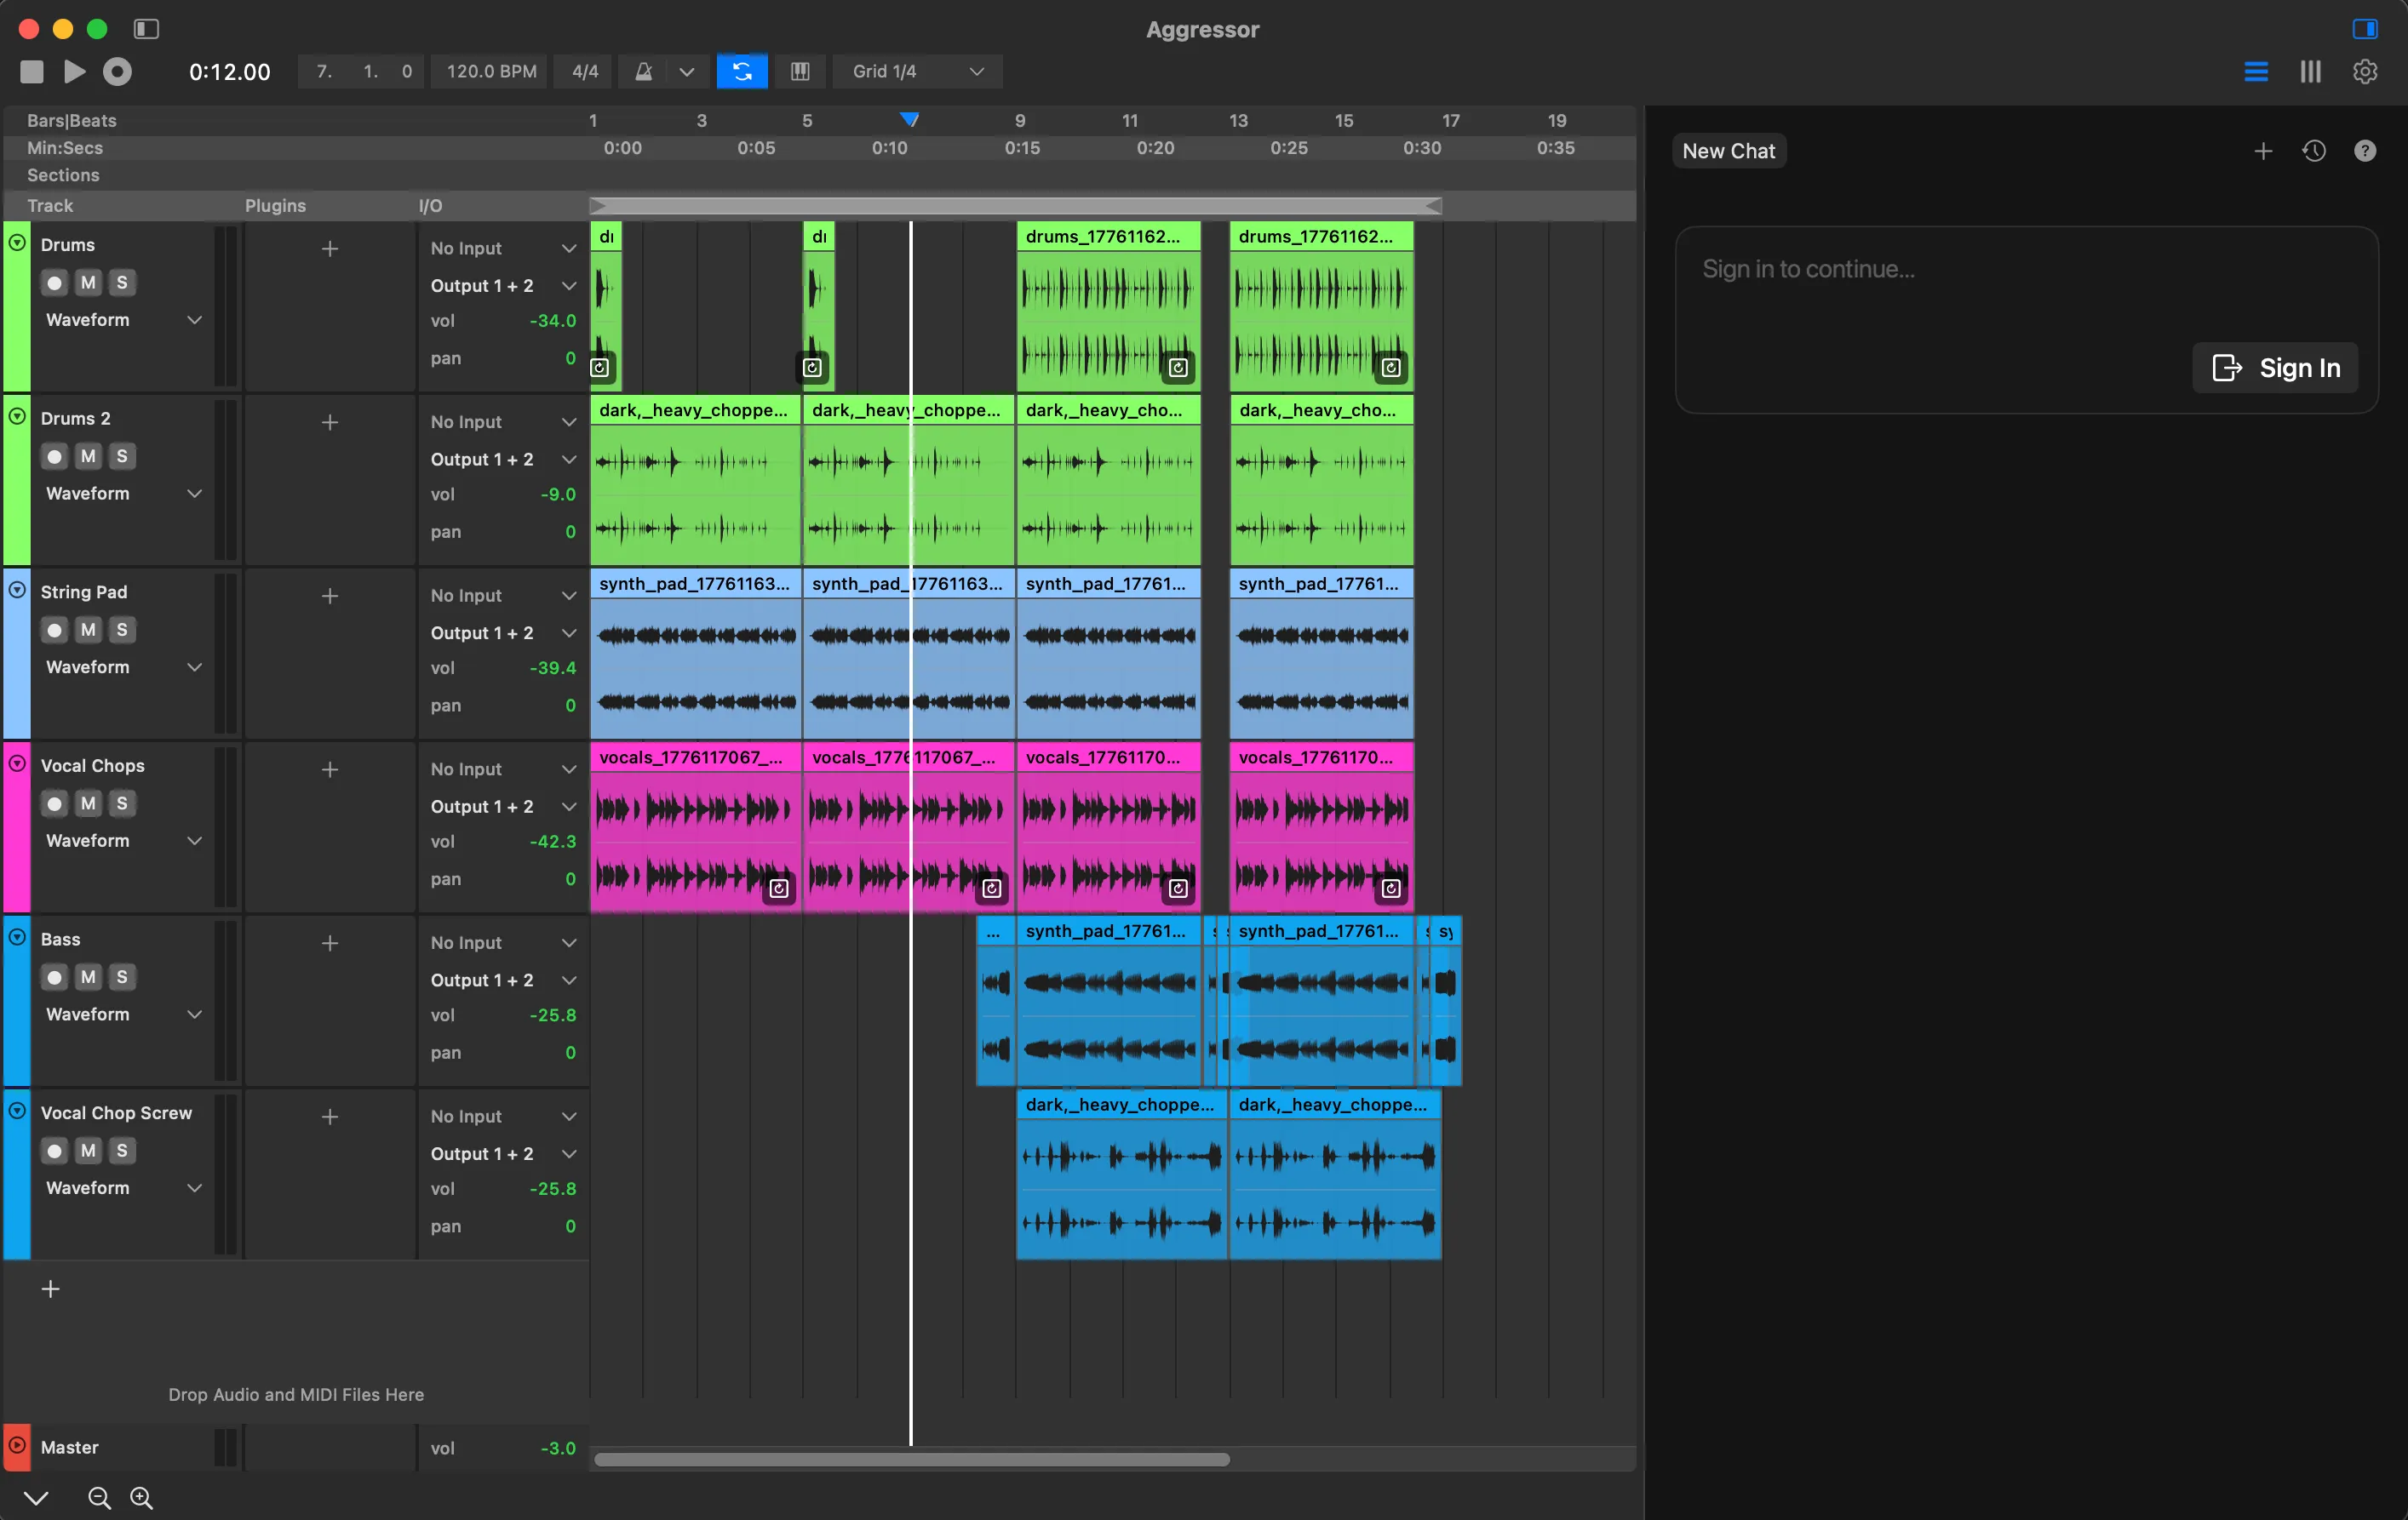Solo the Drums track

pyautogui.click(x=122, y=283)
